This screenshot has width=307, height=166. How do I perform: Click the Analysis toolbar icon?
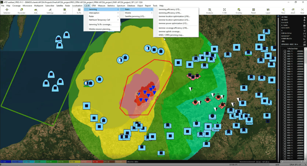[x=210, y=11]
